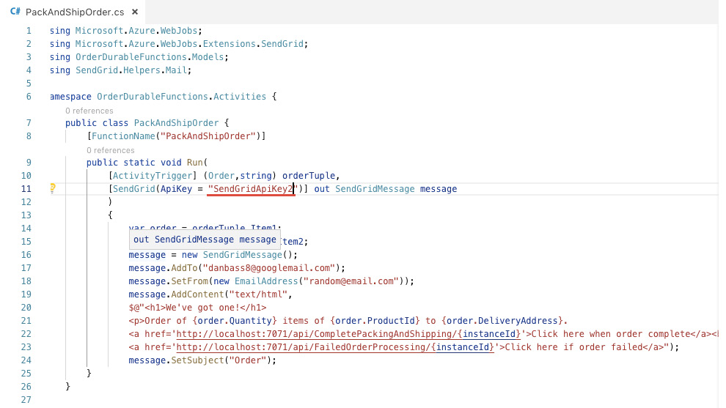Click the <h1>We've got one!</h1> text
The width and height of the screenshot is (726, 408).
pyautogui.click(x=205, y=308)
